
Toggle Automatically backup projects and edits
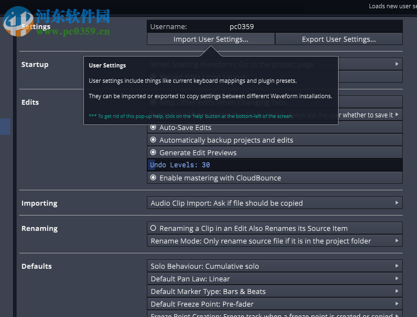click(x=275, y=140)
